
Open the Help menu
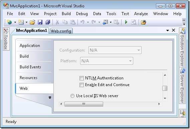177,14
